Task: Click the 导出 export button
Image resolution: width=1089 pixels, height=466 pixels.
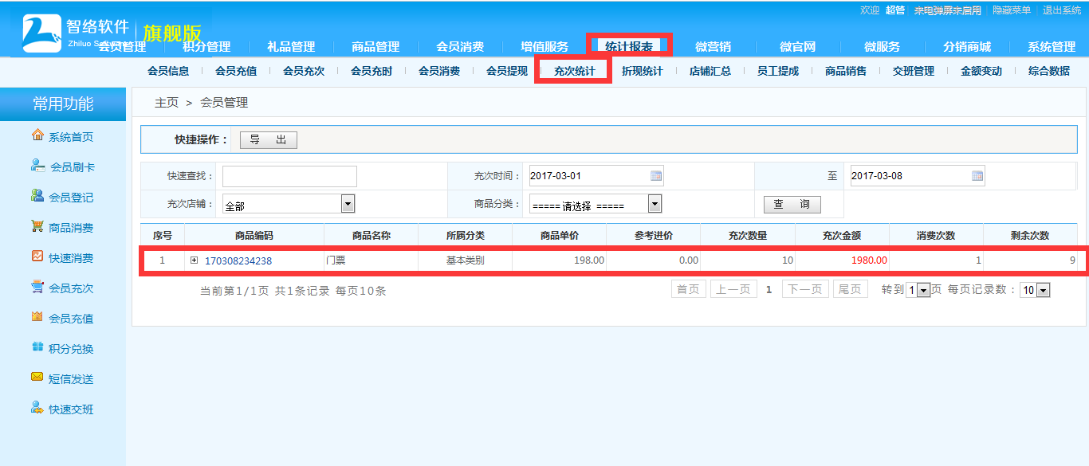Action: tap(269, 140)
